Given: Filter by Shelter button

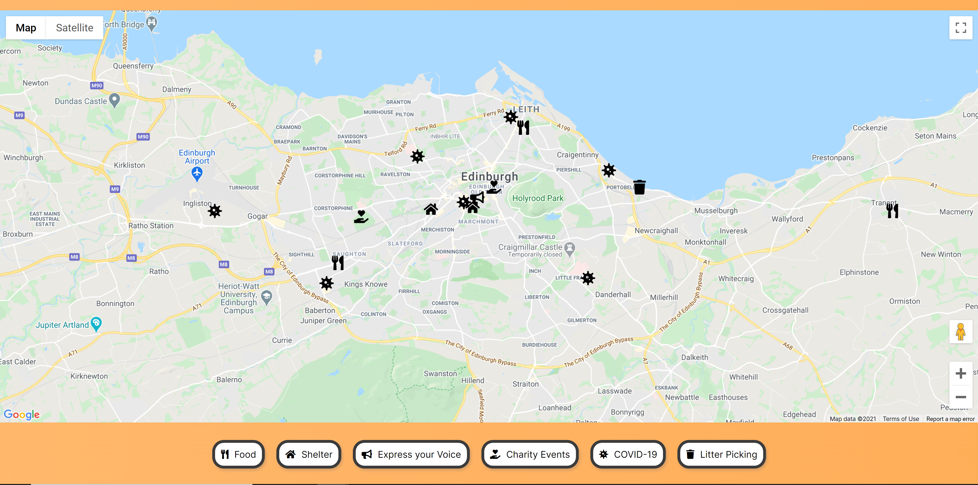Looking at the screenshot, I should pos(309,454).
